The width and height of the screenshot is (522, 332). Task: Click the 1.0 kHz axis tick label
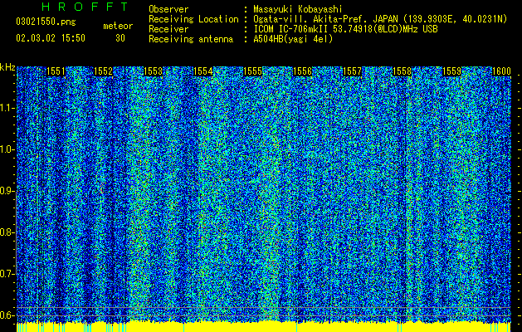7,150
